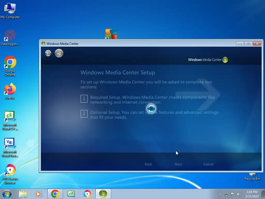265x199 pixels.
Task: Open the Action Center flag icon
Action: (233, 194)
